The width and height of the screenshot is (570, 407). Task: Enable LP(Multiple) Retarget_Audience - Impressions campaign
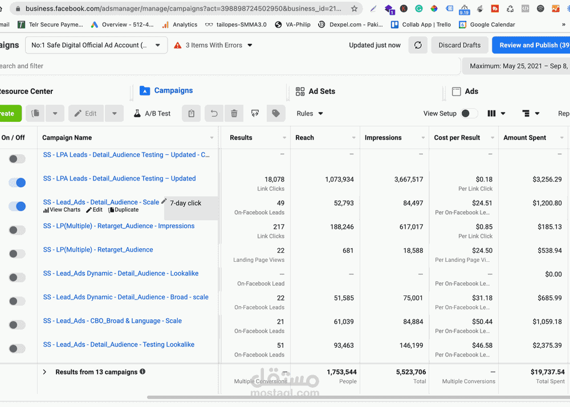click(17, 230)
